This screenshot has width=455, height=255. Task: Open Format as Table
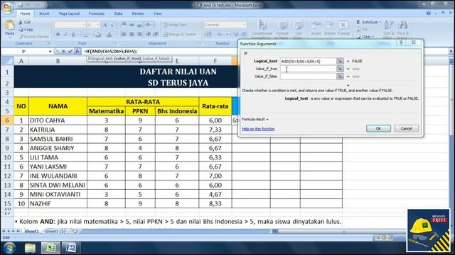tap(282, 29)
